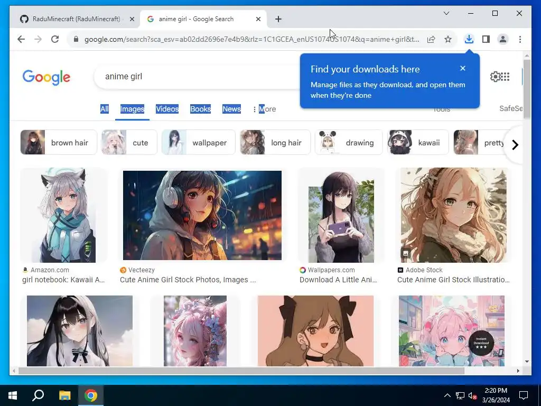Open Download A Little Ani... link
The width and height of the screenshot is (541, 406).
click(x=338, y=280)
